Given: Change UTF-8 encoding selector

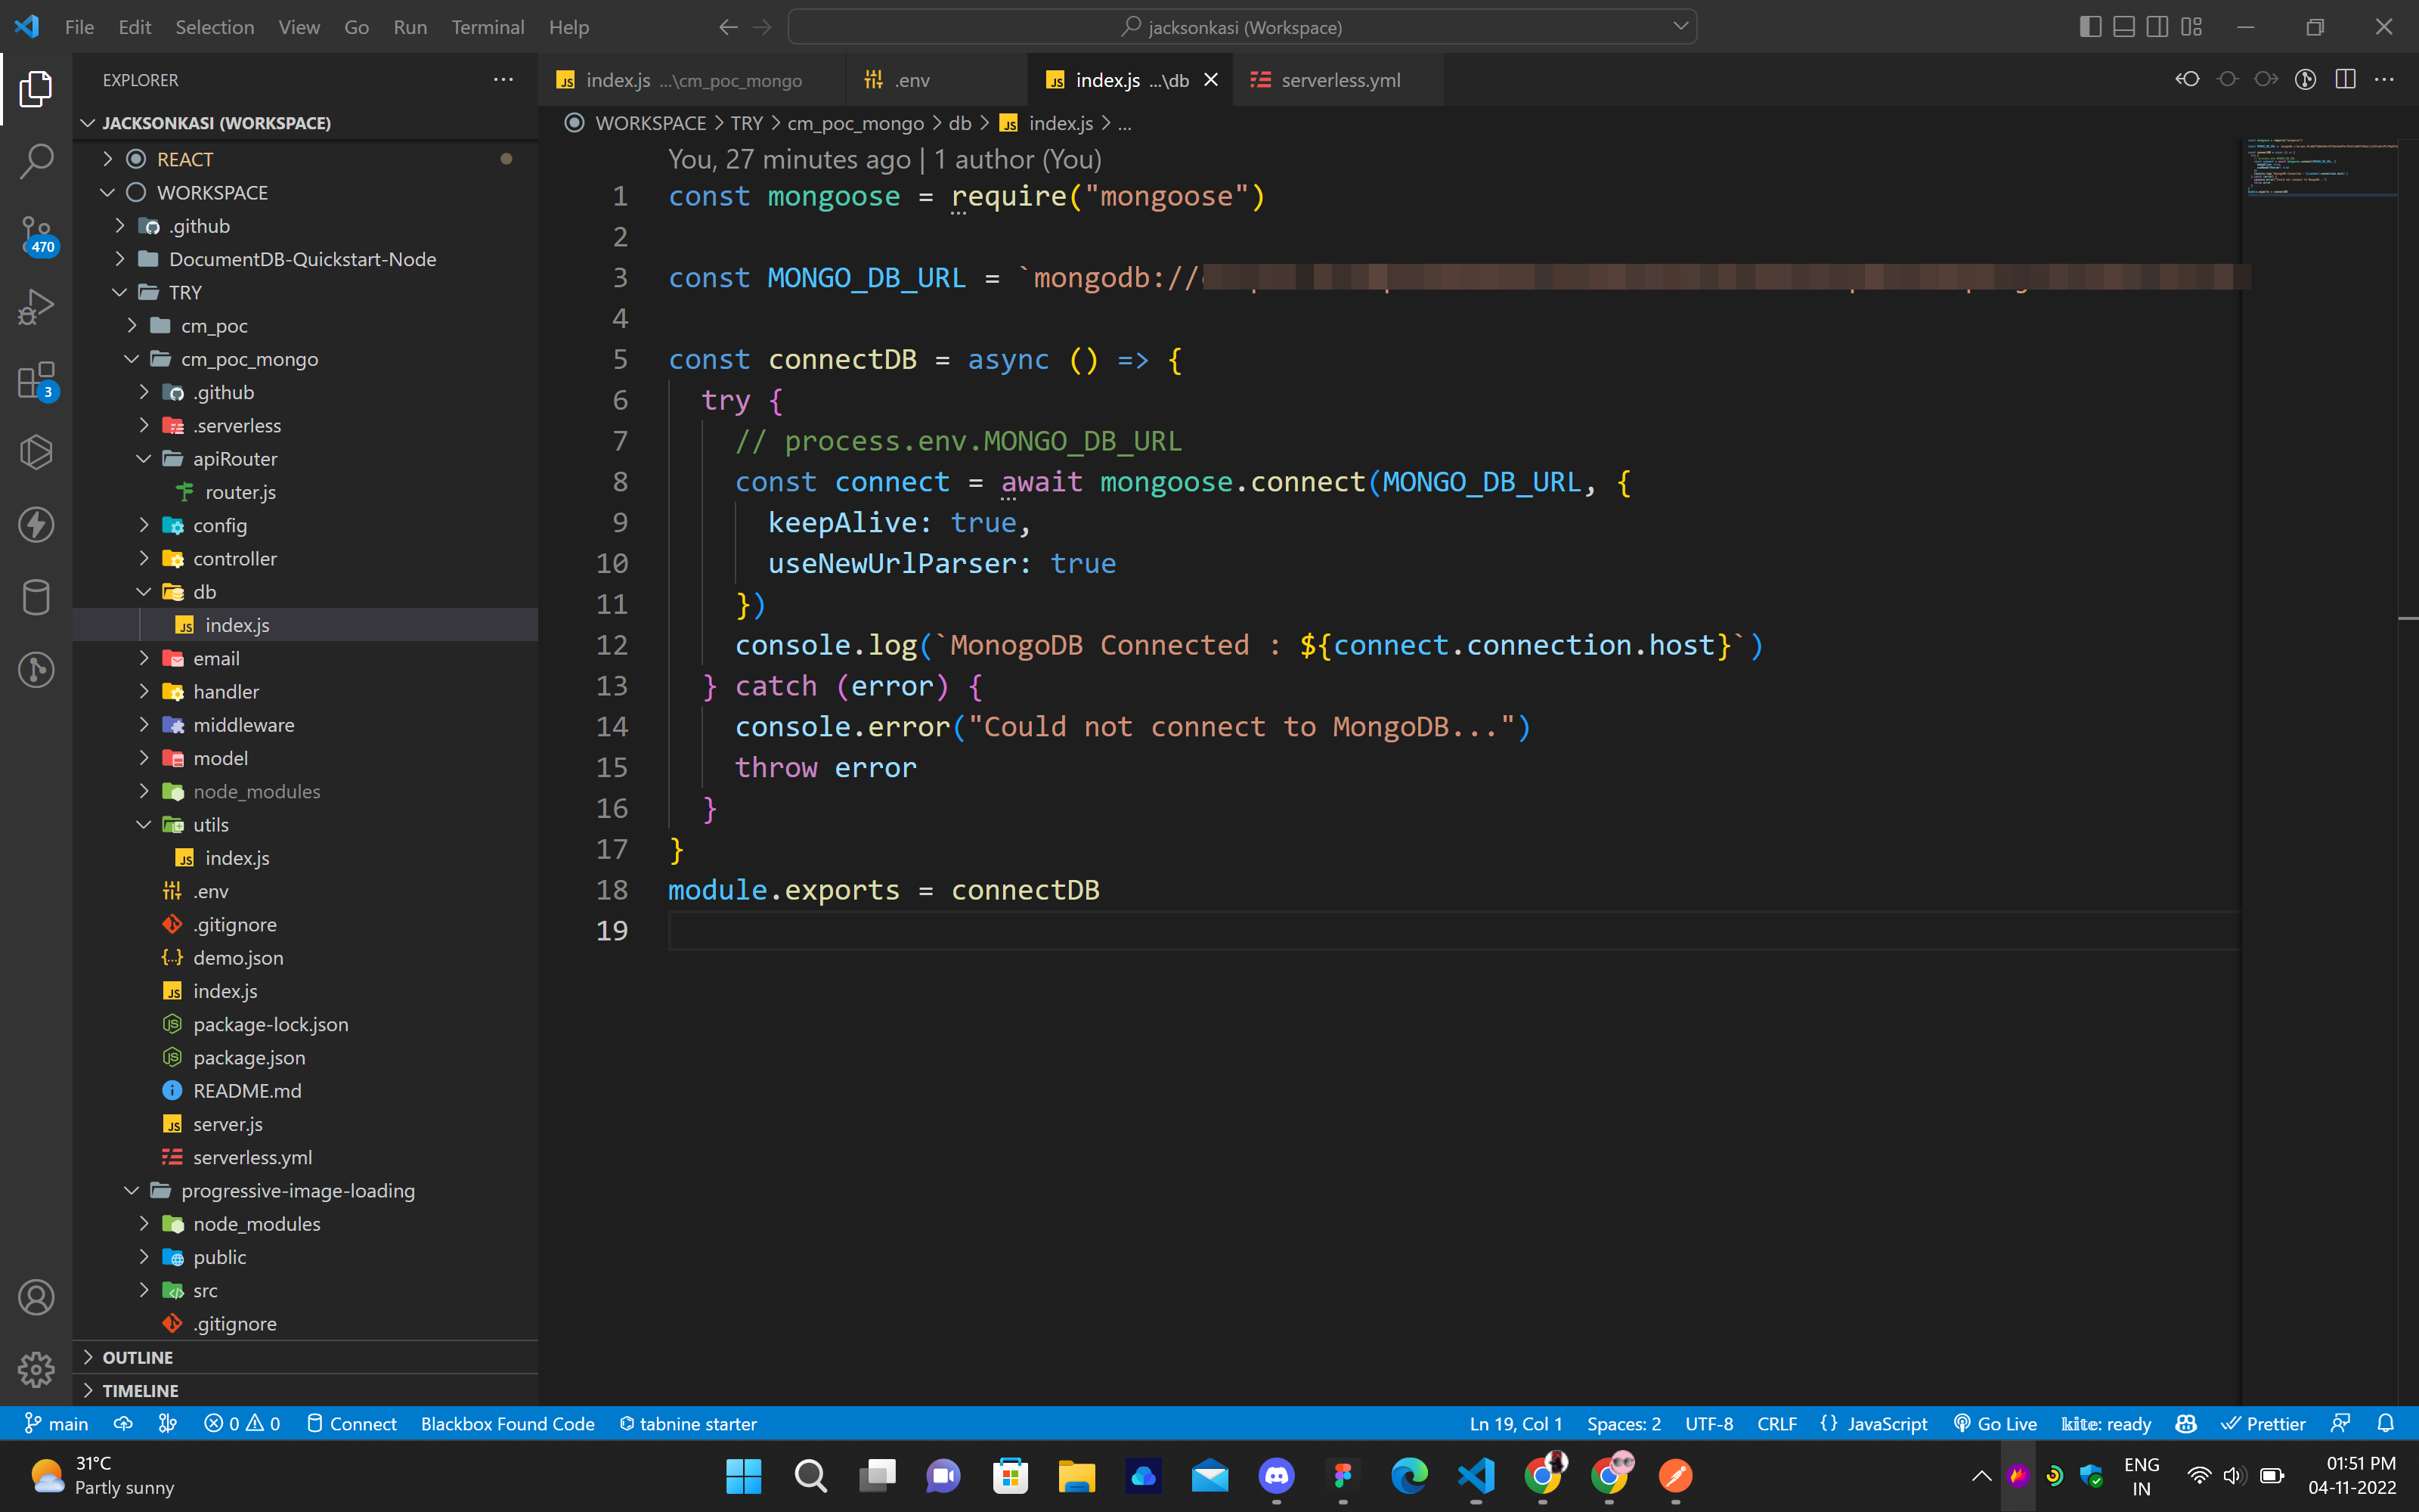Looking at the screenshot, I should (x=1708, y=1423).
